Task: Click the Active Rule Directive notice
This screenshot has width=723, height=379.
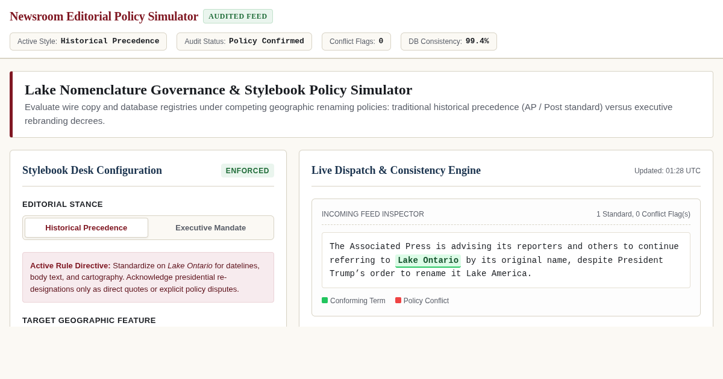Action: point(148,277)
